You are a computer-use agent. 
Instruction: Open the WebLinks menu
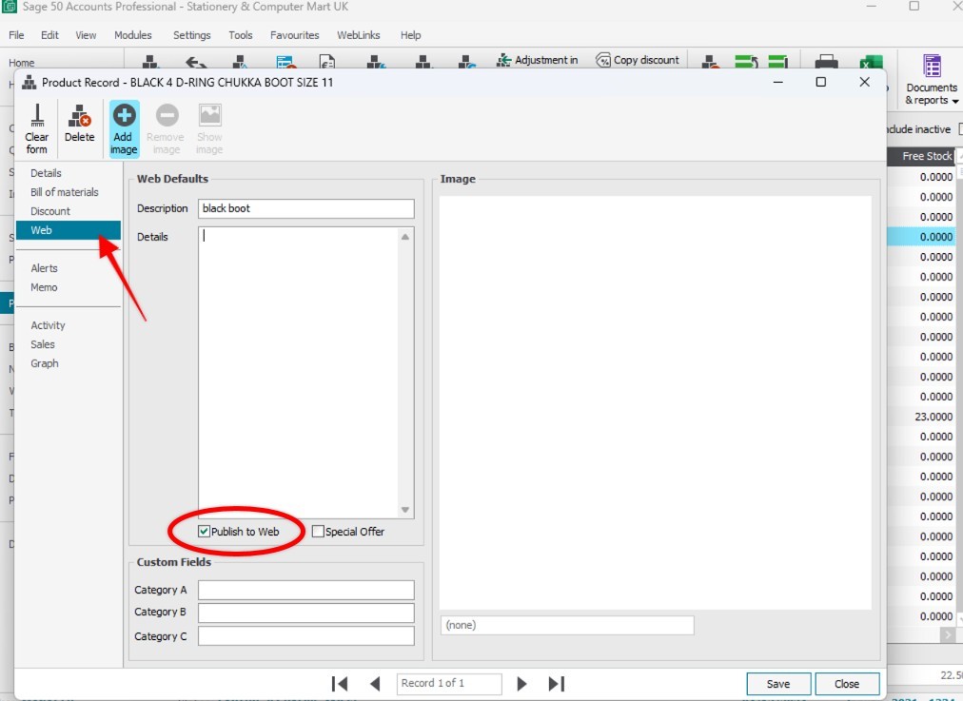[358, 35]
